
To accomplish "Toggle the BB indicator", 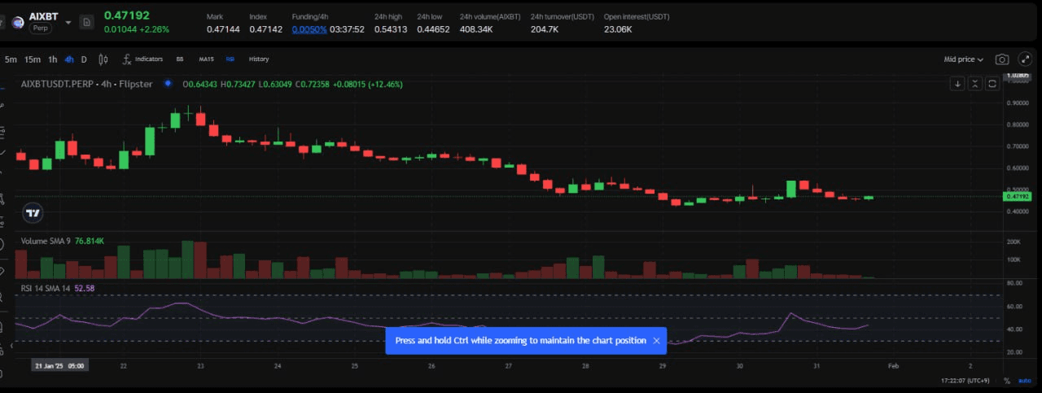I will tap(180, 59).
